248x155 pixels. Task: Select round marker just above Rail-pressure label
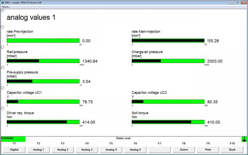tap(2, 47)
